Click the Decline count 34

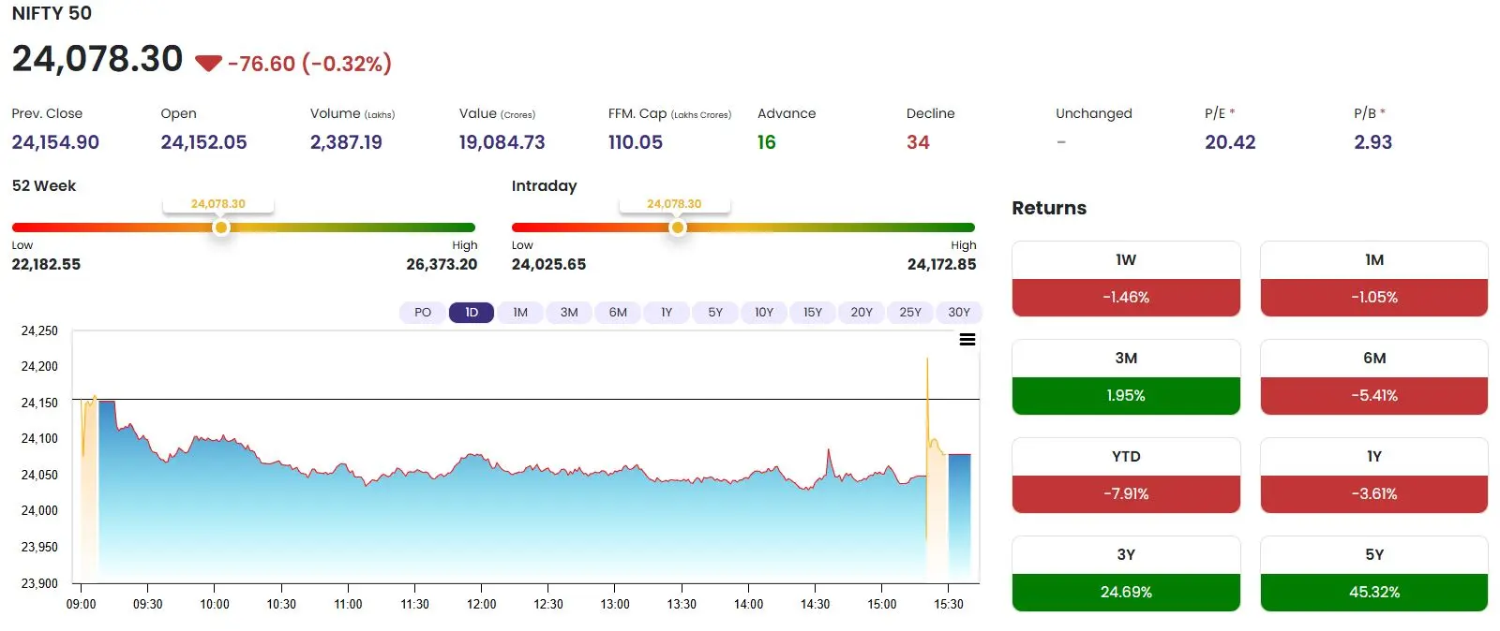coord(918,142)
